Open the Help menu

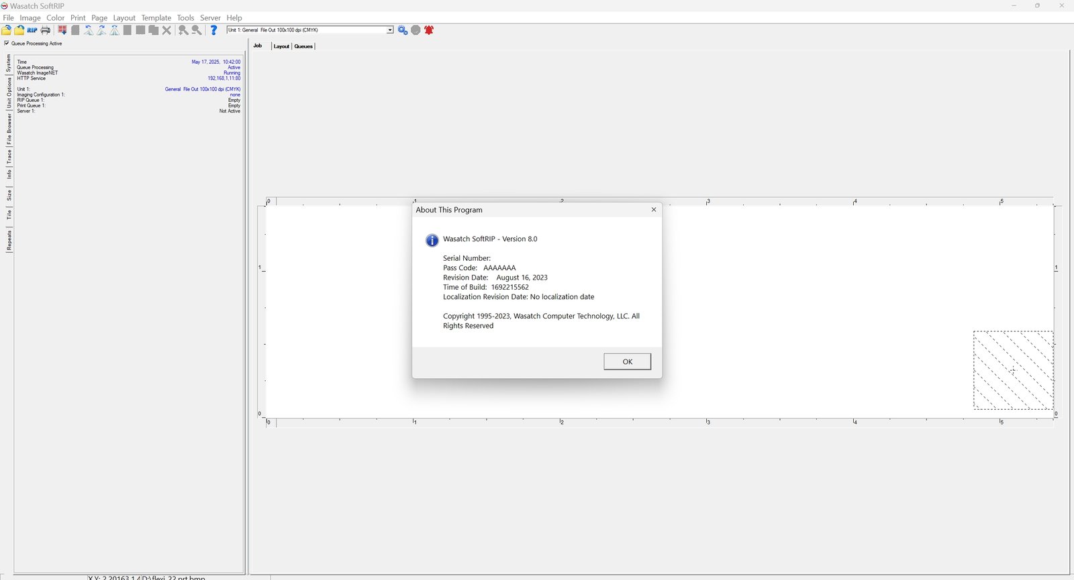234,18
